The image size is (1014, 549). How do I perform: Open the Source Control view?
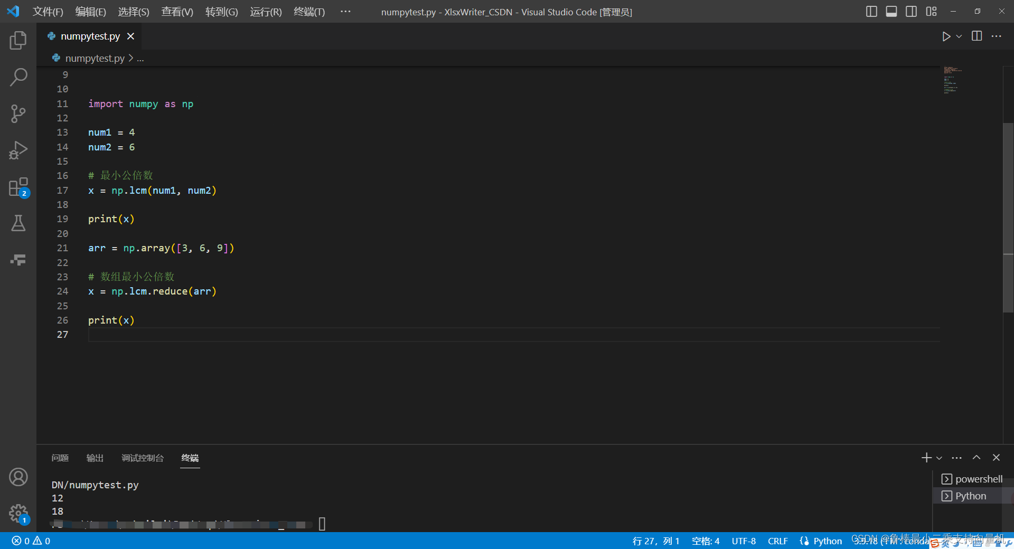[x=18, y=113]
